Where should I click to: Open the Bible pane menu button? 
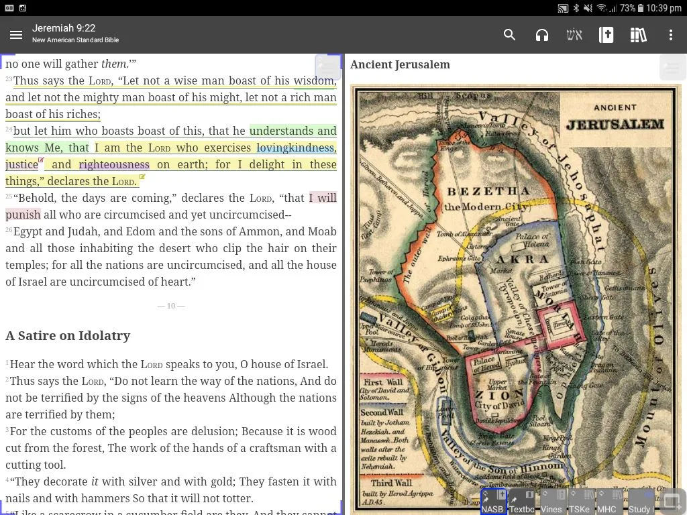(x=327, y=67)
